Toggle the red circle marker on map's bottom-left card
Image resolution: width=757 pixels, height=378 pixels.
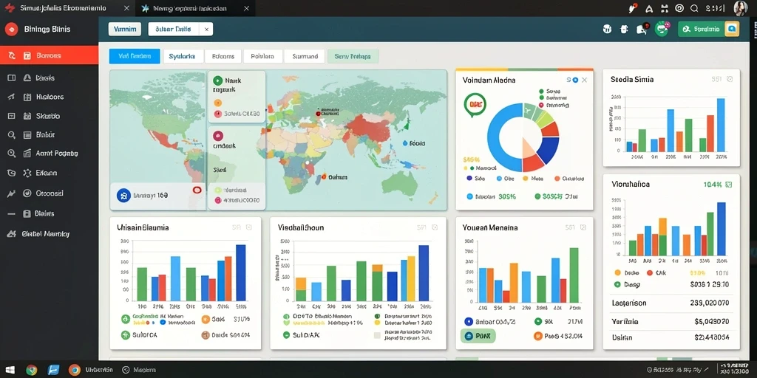click(x=197, y=190)
